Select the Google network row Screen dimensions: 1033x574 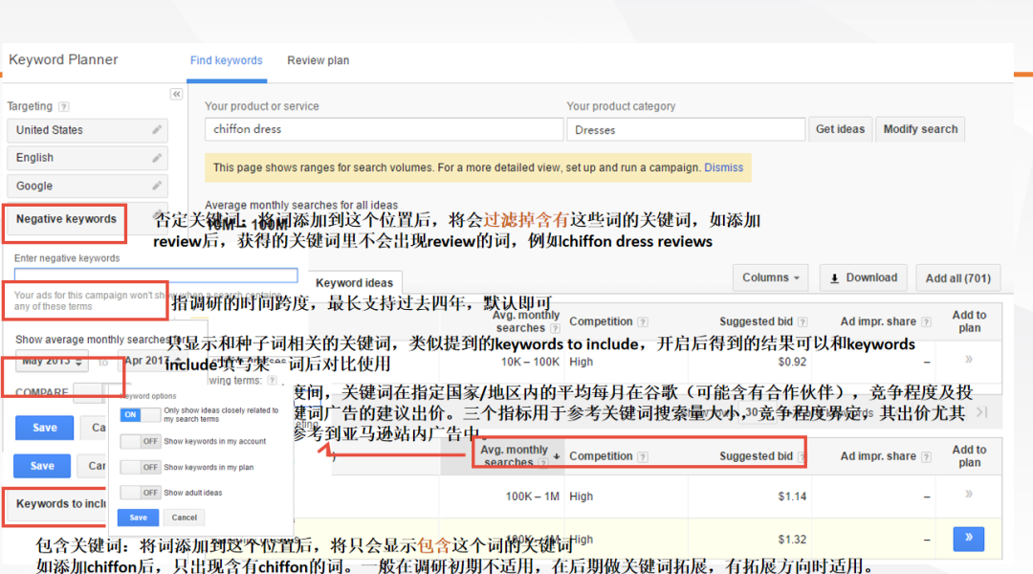coord(88,186)
